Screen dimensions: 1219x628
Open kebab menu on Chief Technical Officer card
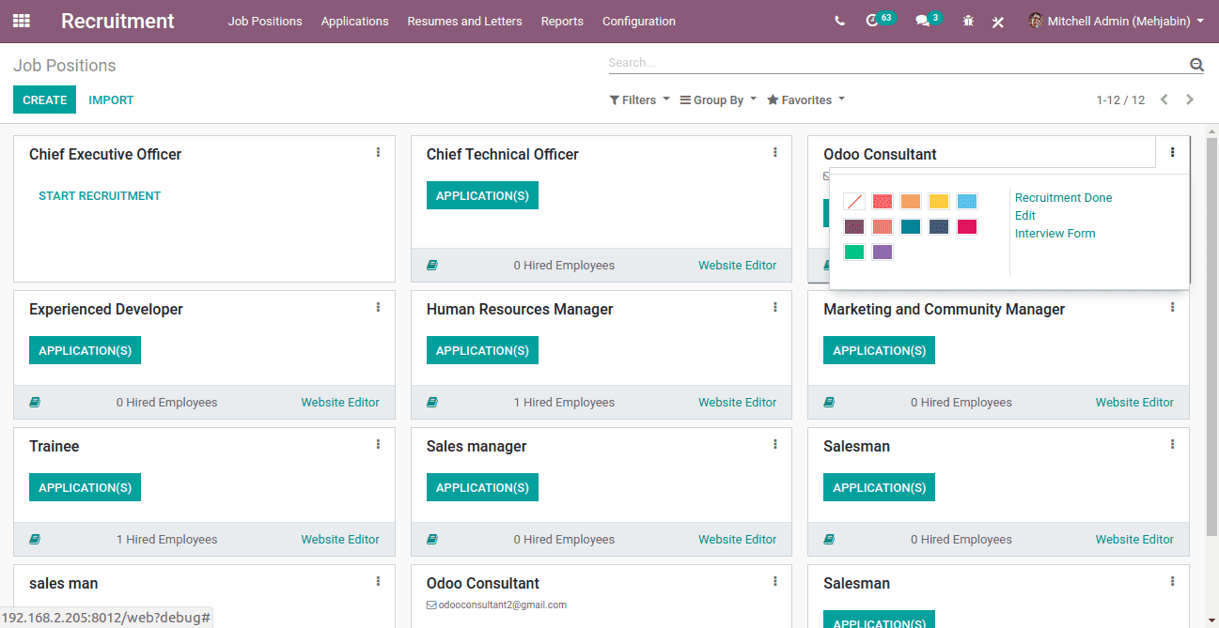coord(774,152)
